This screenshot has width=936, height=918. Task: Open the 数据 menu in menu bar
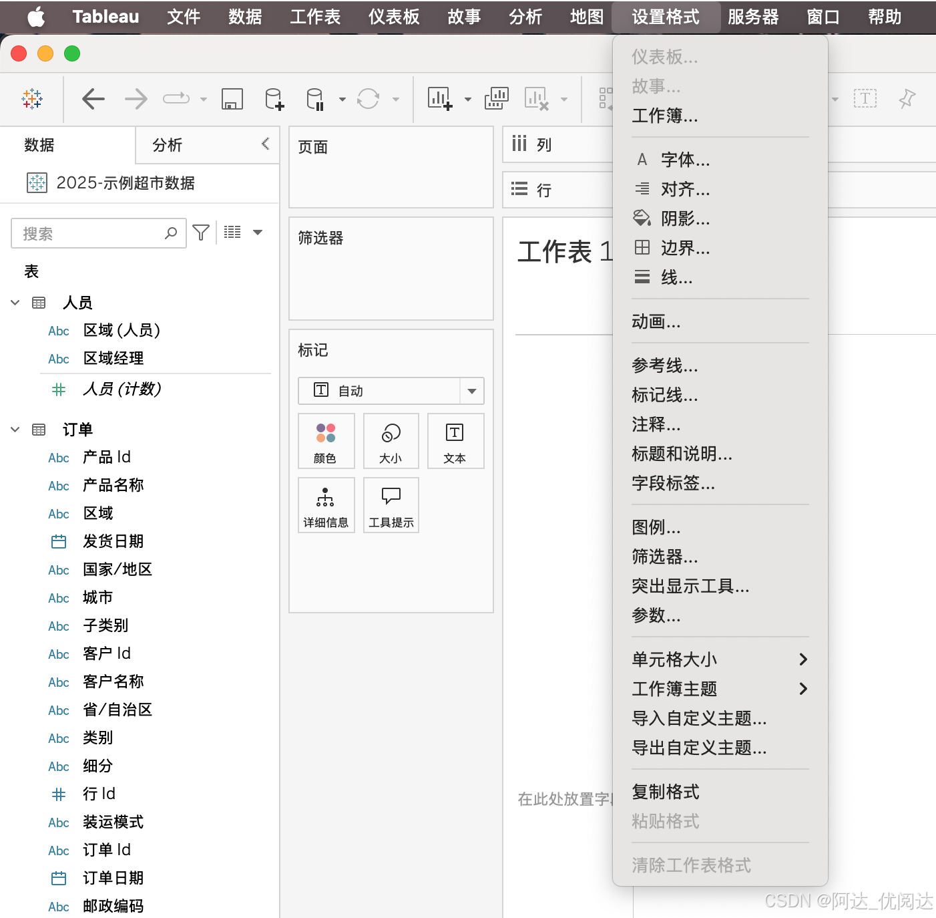pyautogui.click(x=245, y=17)
